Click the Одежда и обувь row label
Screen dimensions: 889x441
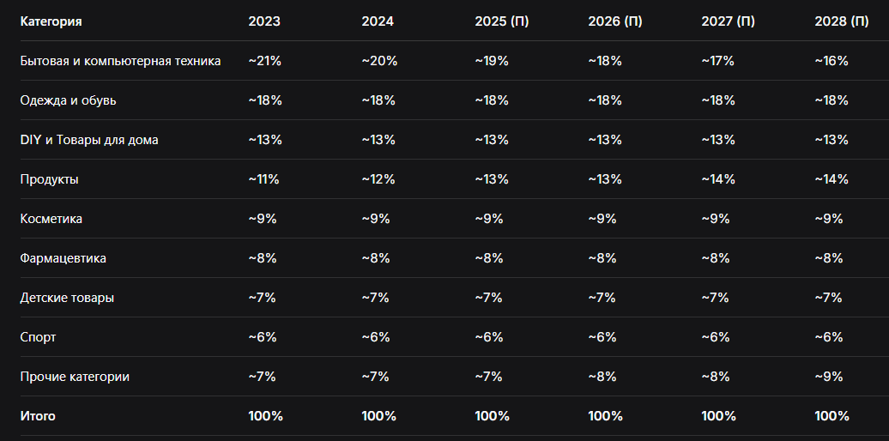[68, 100]
